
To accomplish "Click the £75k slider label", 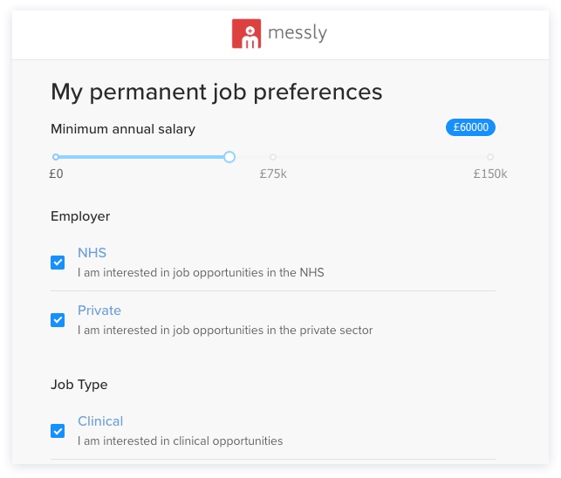I will [273, 174].
